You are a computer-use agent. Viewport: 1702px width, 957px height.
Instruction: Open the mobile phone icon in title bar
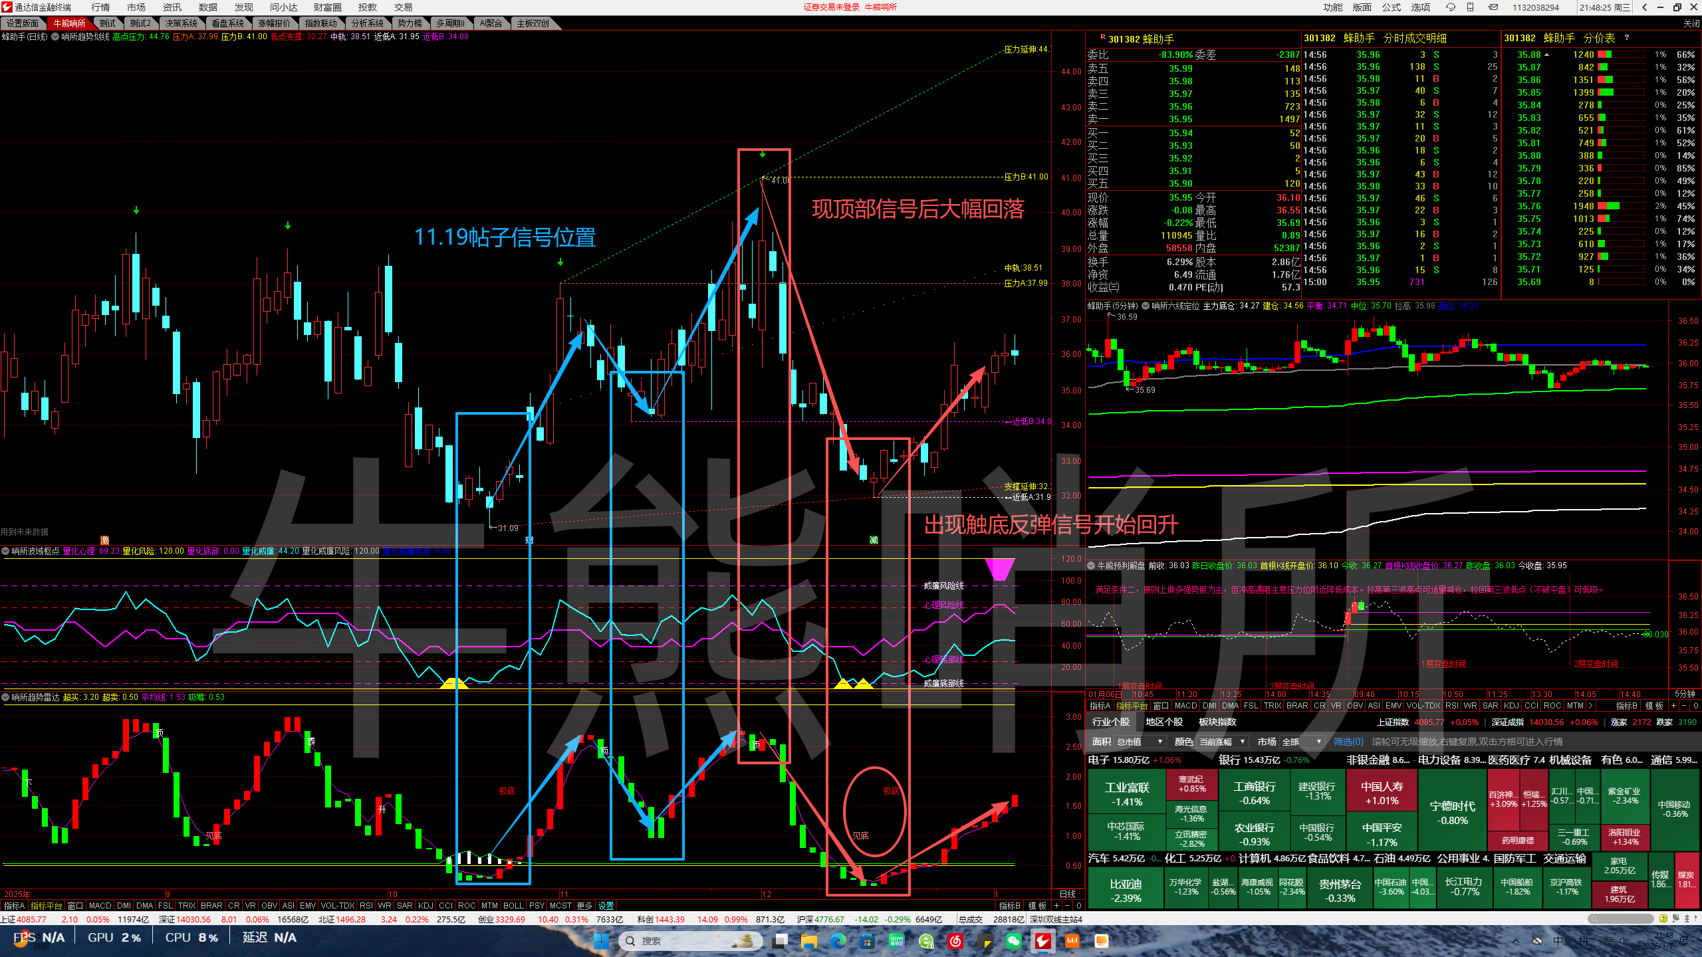[1471, 7]
